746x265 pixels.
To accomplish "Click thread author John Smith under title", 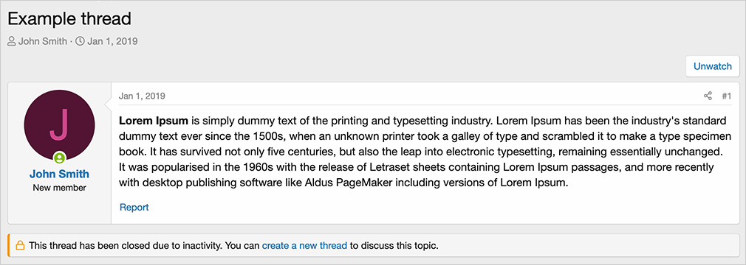I will pyautogui.click(x=43, y=41).
